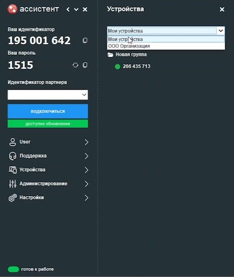Viewport: 234px width, 277px height.
Task: Copy your identifier 195 001 642
Action: pyautogui.click(x=85, y=40)
